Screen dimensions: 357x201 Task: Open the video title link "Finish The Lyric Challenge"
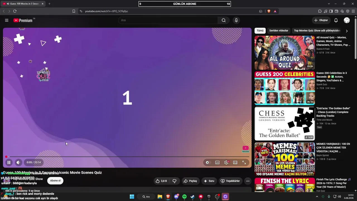point(334,183)
